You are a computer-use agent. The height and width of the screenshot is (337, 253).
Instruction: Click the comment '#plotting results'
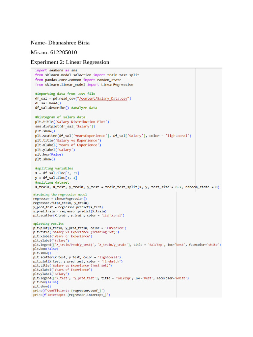pos(48,224)
